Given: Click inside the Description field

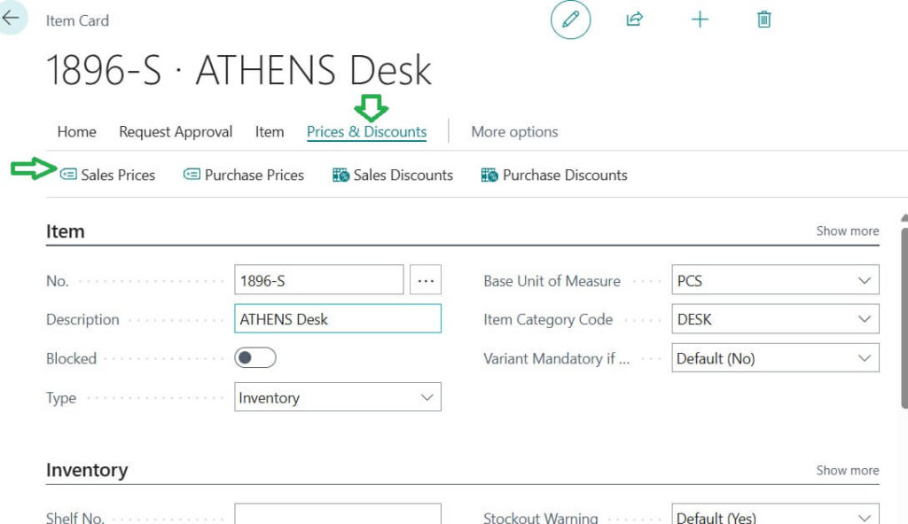Looking at the screenshot, I should 337,318.
